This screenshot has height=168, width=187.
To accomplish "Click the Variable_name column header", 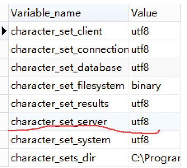I will (69, 13).
